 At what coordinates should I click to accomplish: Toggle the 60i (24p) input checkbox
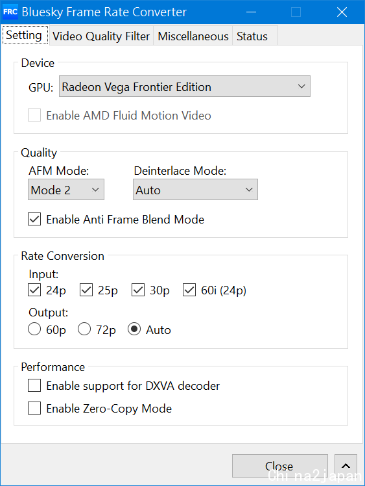tap(189, 290)
